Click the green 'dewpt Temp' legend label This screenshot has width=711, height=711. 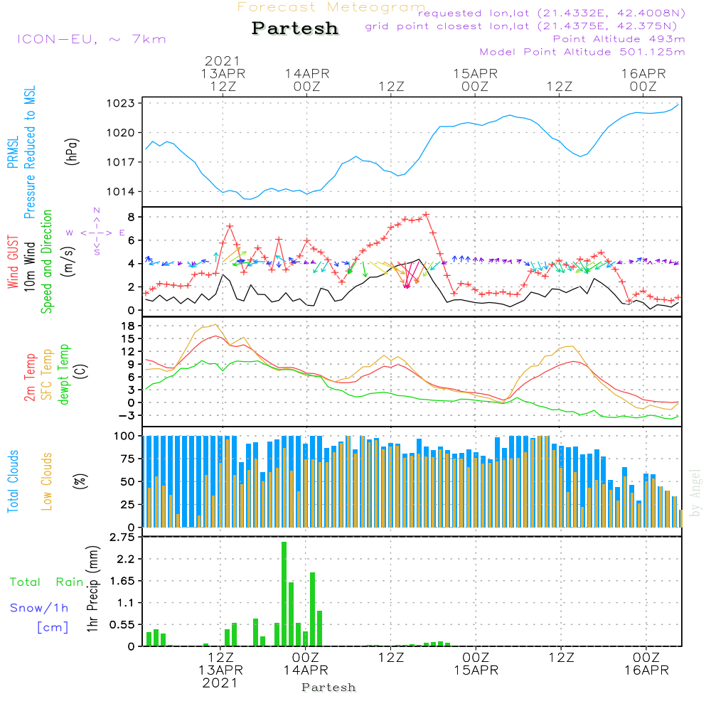[x=63, y=374]
